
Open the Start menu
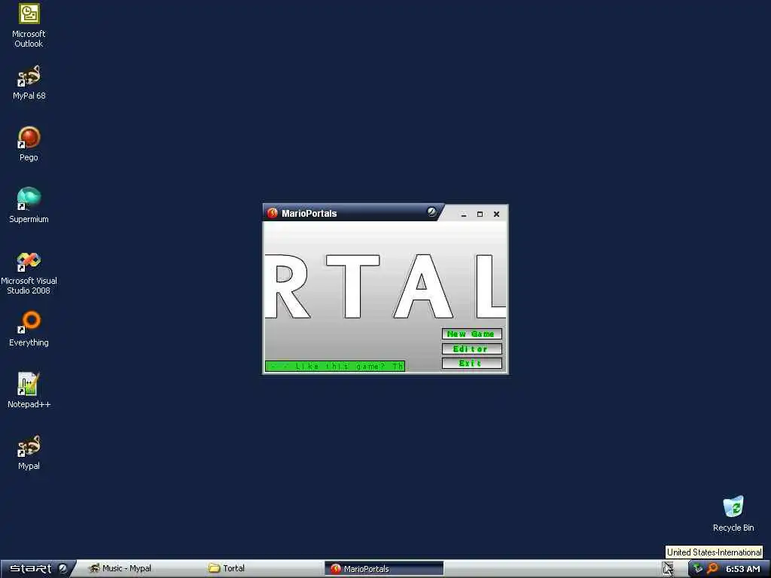coord(38,569)
